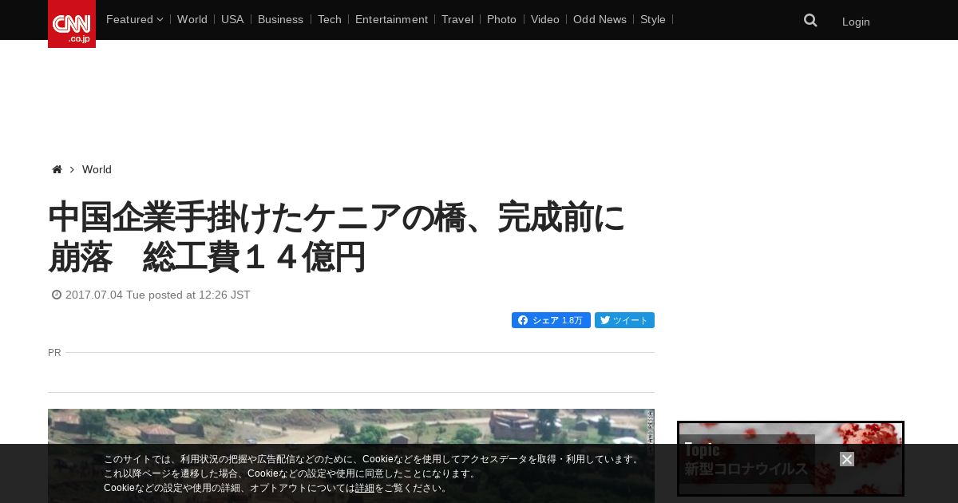Screen dimensions: 958x503
Task: Open the Photo section
Action: (501, 19)
